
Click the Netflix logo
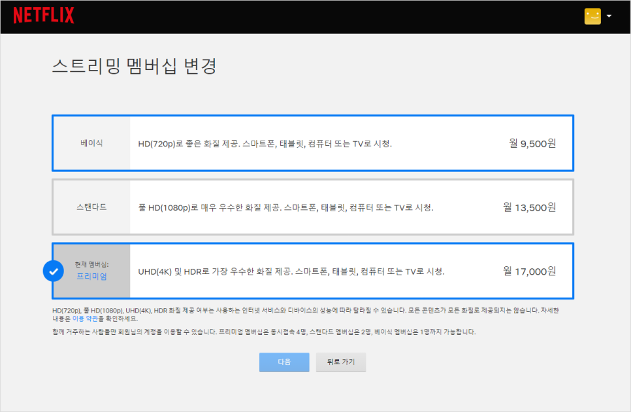coord(44,16)
